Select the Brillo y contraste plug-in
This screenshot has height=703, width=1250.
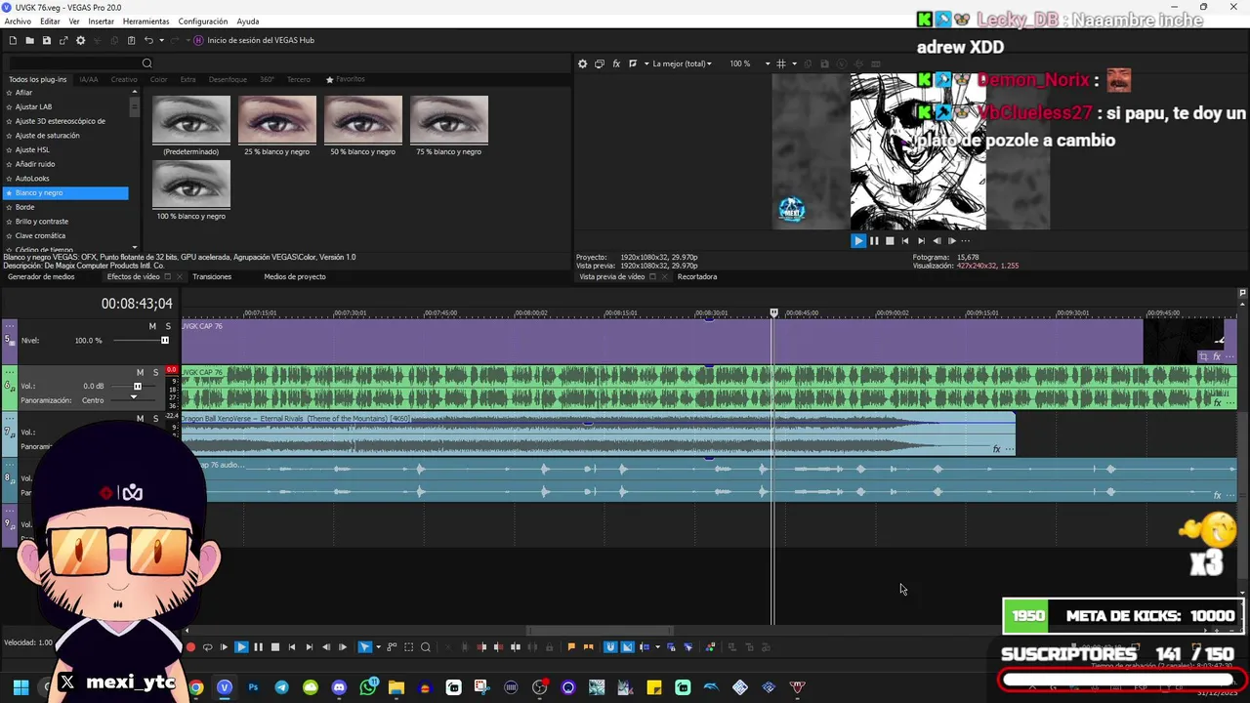pyautogui.click(x=42, y=222)
